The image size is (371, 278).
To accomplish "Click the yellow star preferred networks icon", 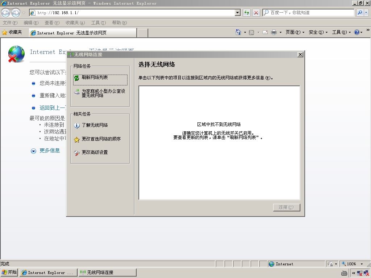I will tap(77, 139).
